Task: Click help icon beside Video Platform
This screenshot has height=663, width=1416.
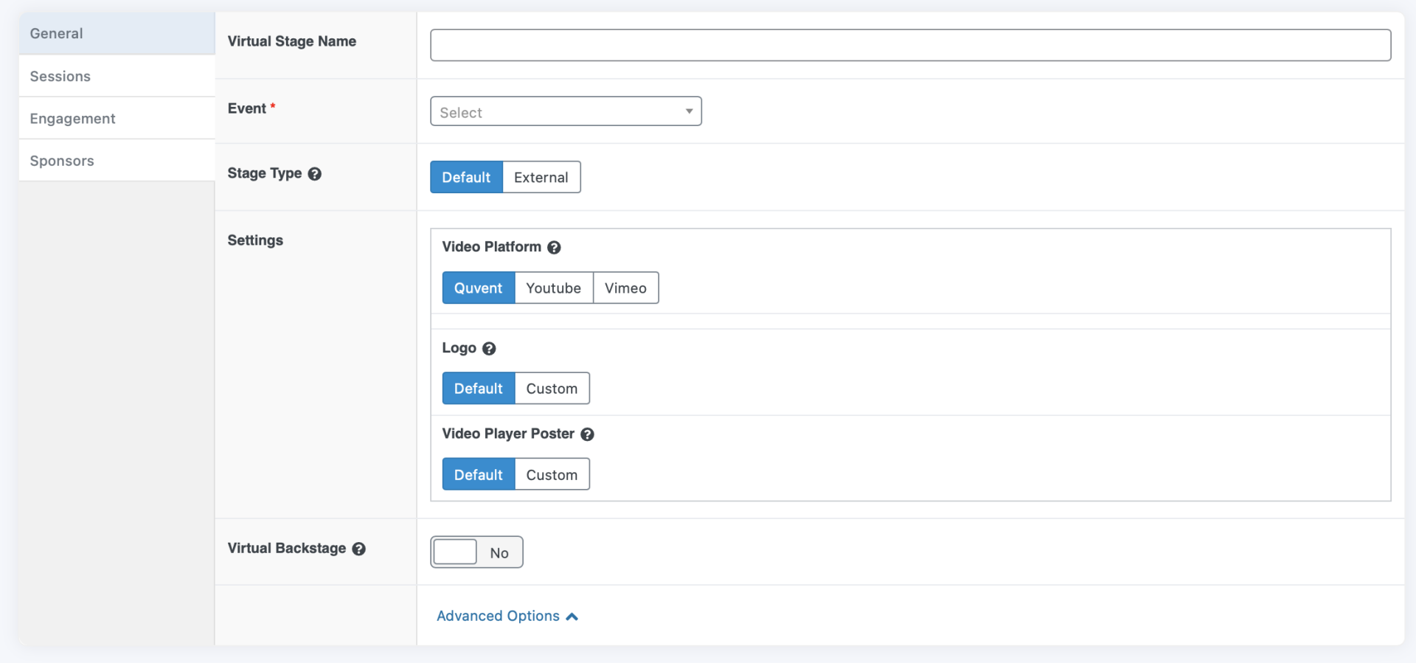Action: pos(554,248)
